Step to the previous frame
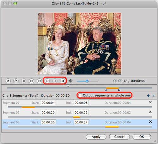Screen dimensions: 158x144 [x=31, y=81]
